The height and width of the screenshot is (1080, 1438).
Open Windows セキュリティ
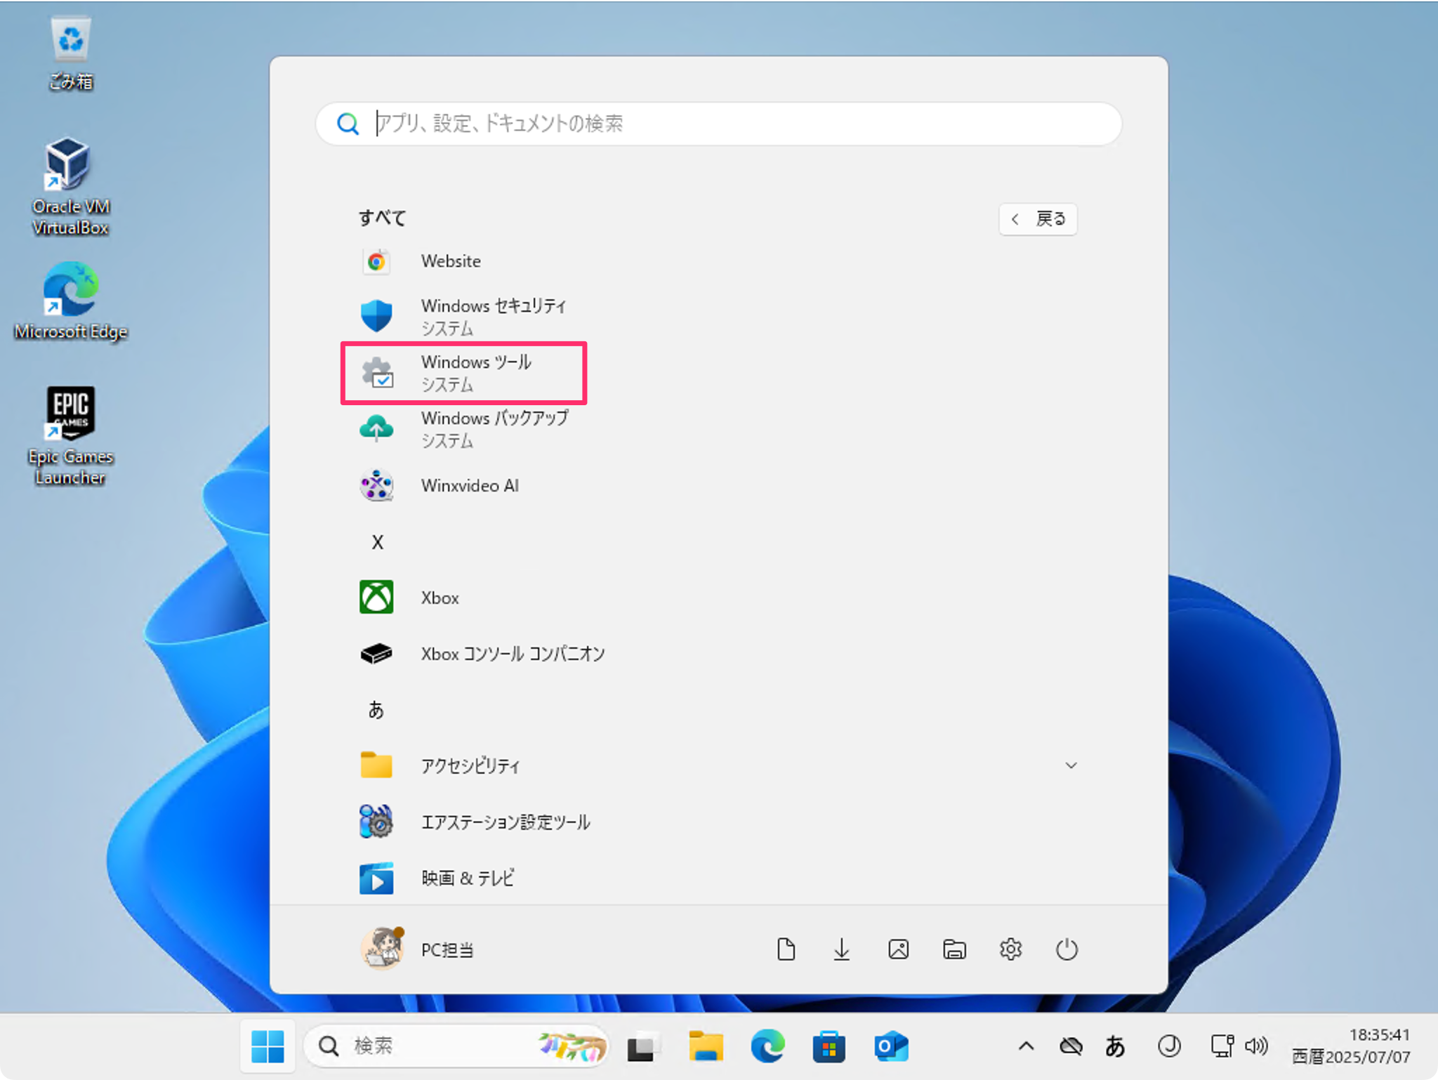tap(494, 315)
